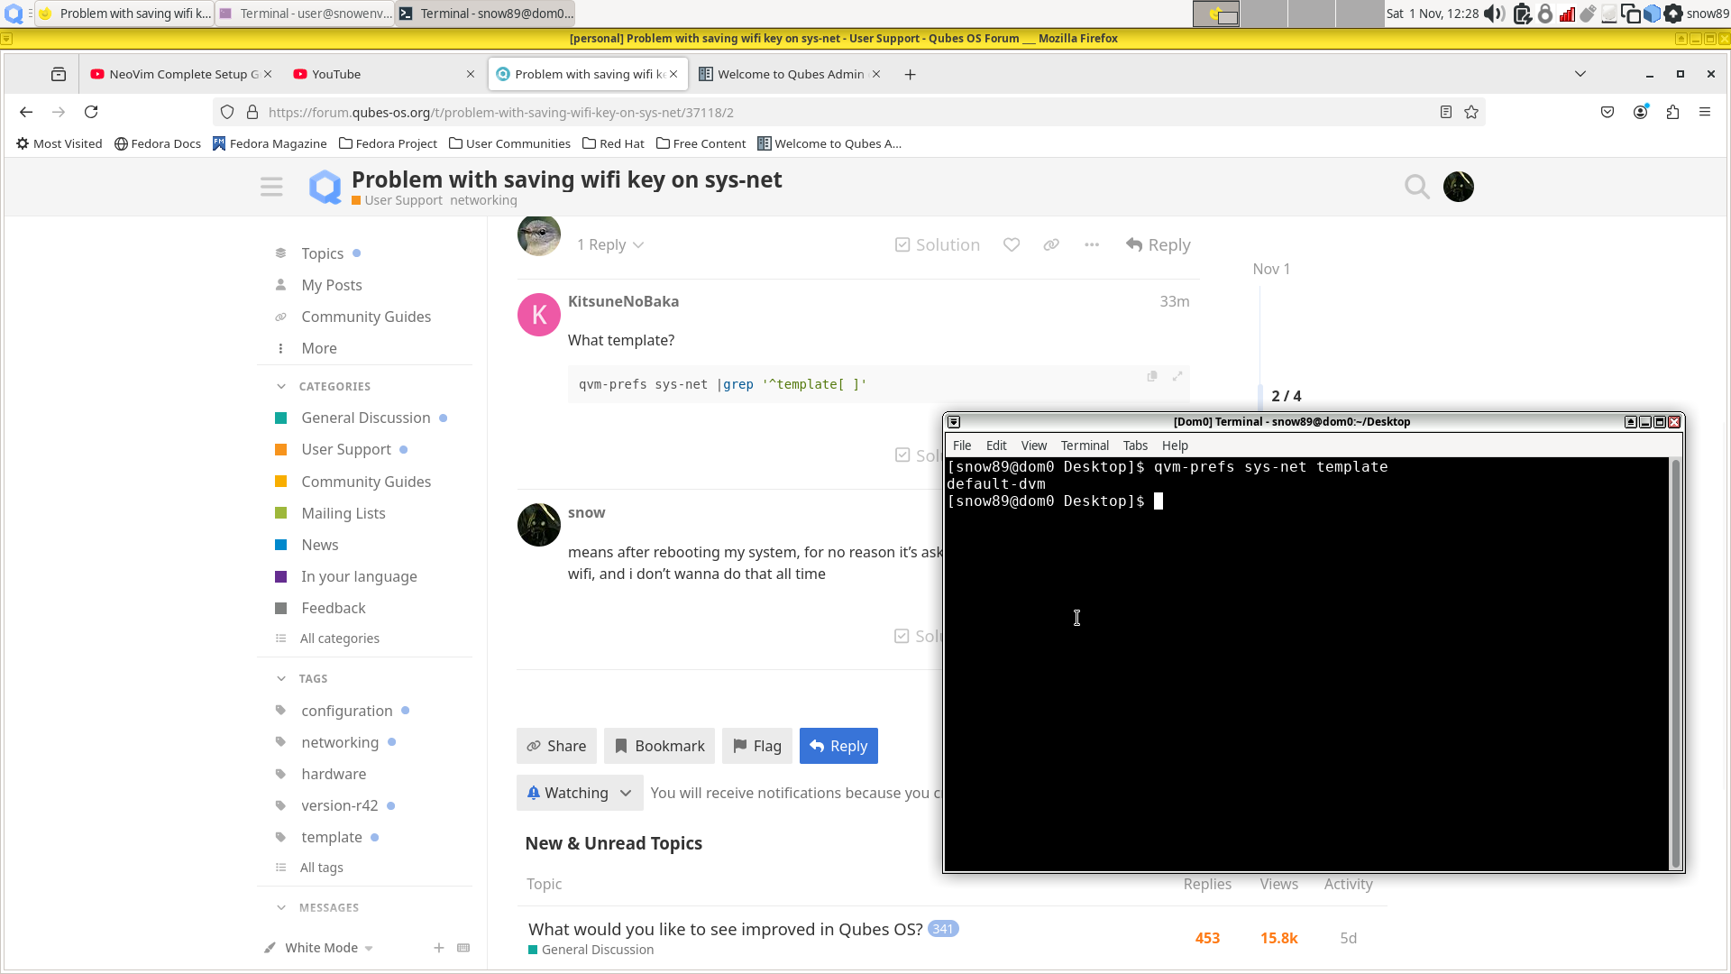Switch to the YouTube browser tab
This screenshot has height=974, width=1731.
[336, 74]
